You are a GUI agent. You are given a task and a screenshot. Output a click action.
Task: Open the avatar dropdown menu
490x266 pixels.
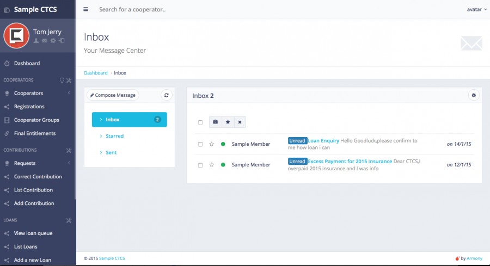(x=476, y=9)
